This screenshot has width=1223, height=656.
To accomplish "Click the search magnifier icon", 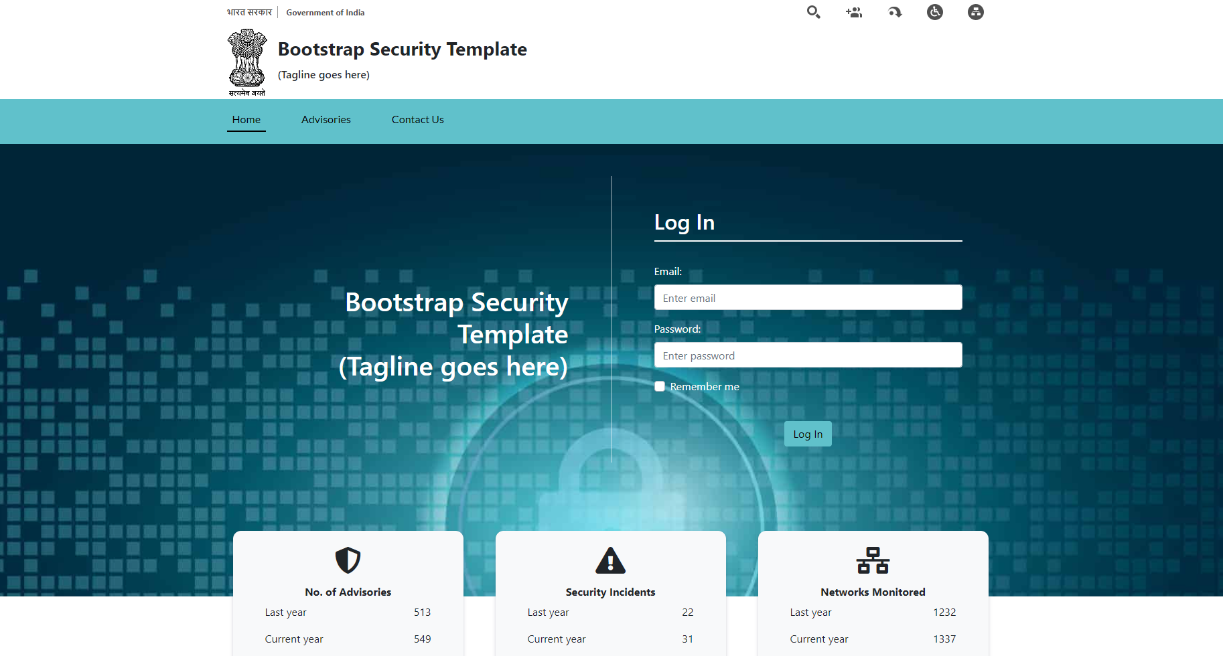I will (x=813, y=12).
